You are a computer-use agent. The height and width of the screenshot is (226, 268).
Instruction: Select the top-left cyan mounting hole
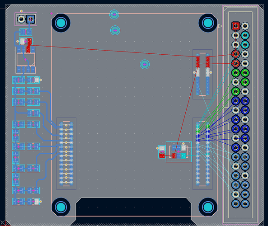pos(61,23)
